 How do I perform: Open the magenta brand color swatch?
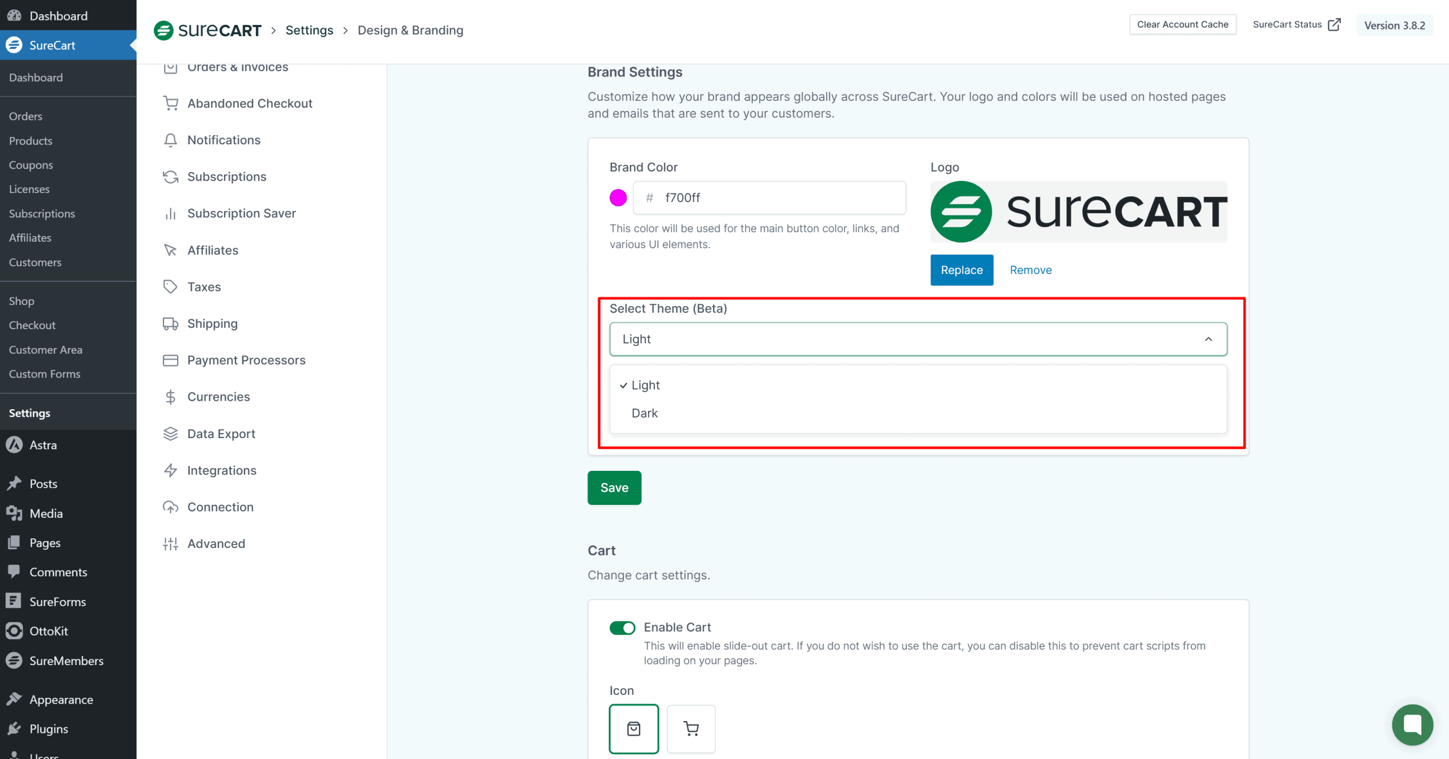click(x=618, y=198)
